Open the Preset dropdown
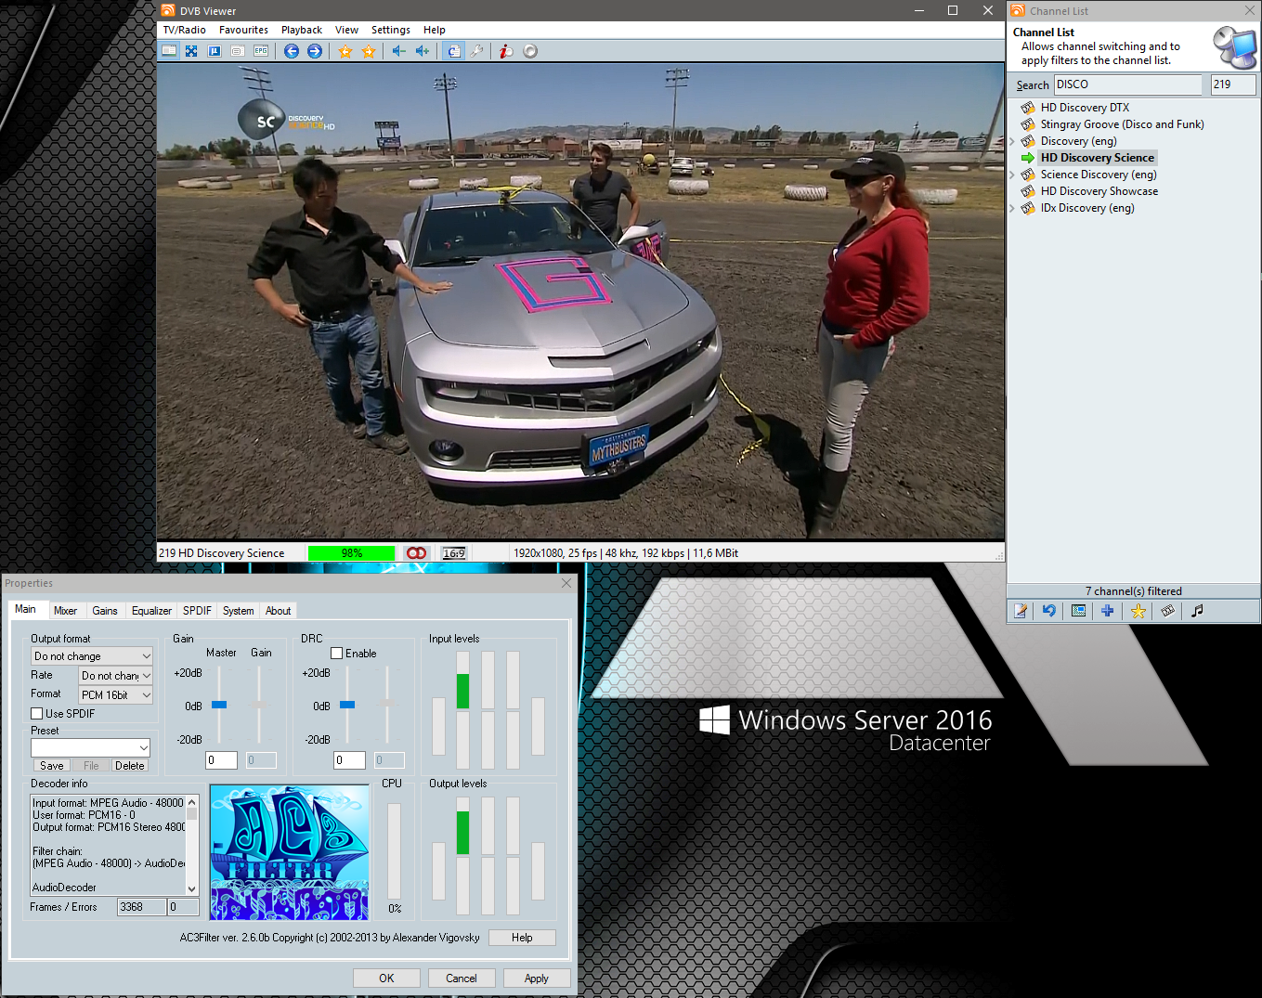The width and height of the screenshot is (1262, 998). [x=90, y=748]
